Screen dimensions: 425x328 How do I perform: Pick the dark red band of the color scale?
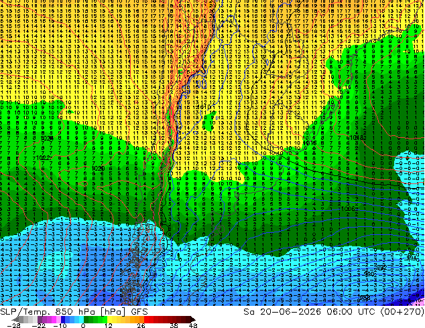[170, 319]
